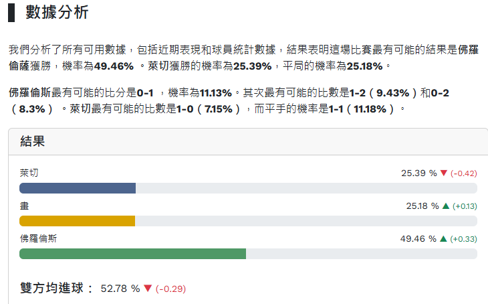The width and height of the screenshot is (488, 304).
Task: Click the (-0.29) change value
Action: (x=170, y=289)
